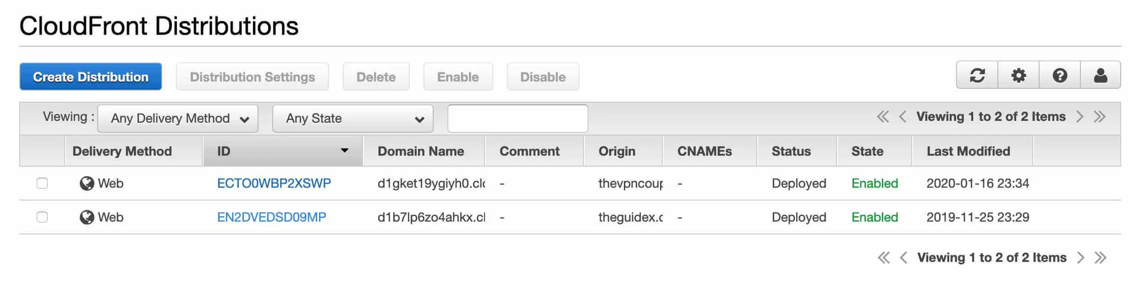Select checkbox for distribution EN2DVEDSD09MP
The image size is (1134, 304).
(42, 217)
